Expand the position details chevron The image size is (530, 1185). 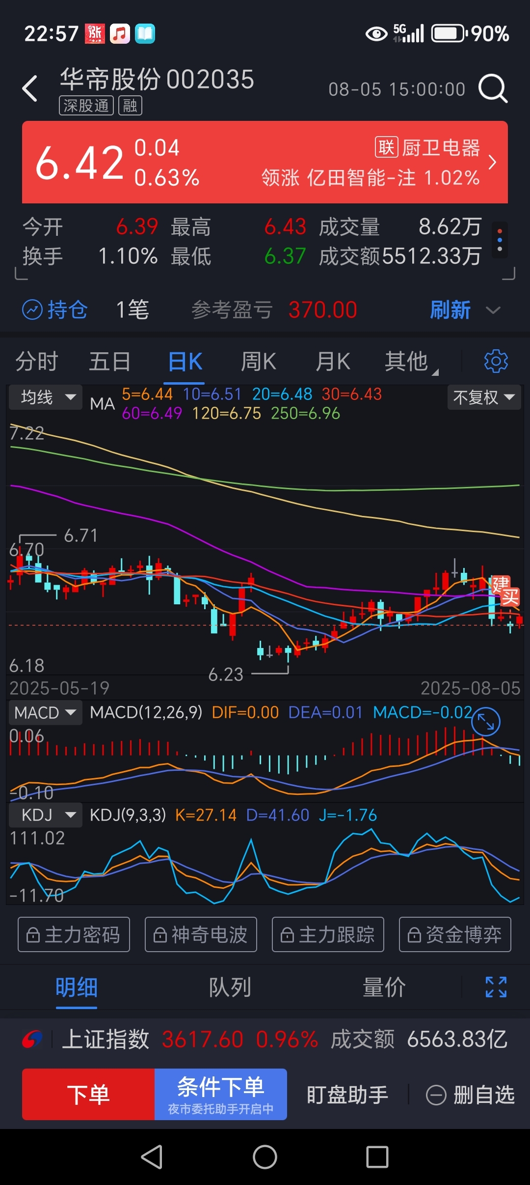[x=493, y=310]
